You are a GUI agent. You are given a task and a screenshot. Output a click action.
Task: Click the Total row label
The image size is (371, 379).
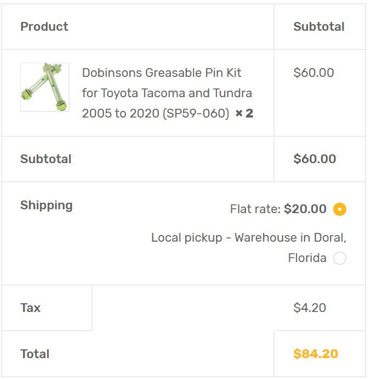click(35, 354)
